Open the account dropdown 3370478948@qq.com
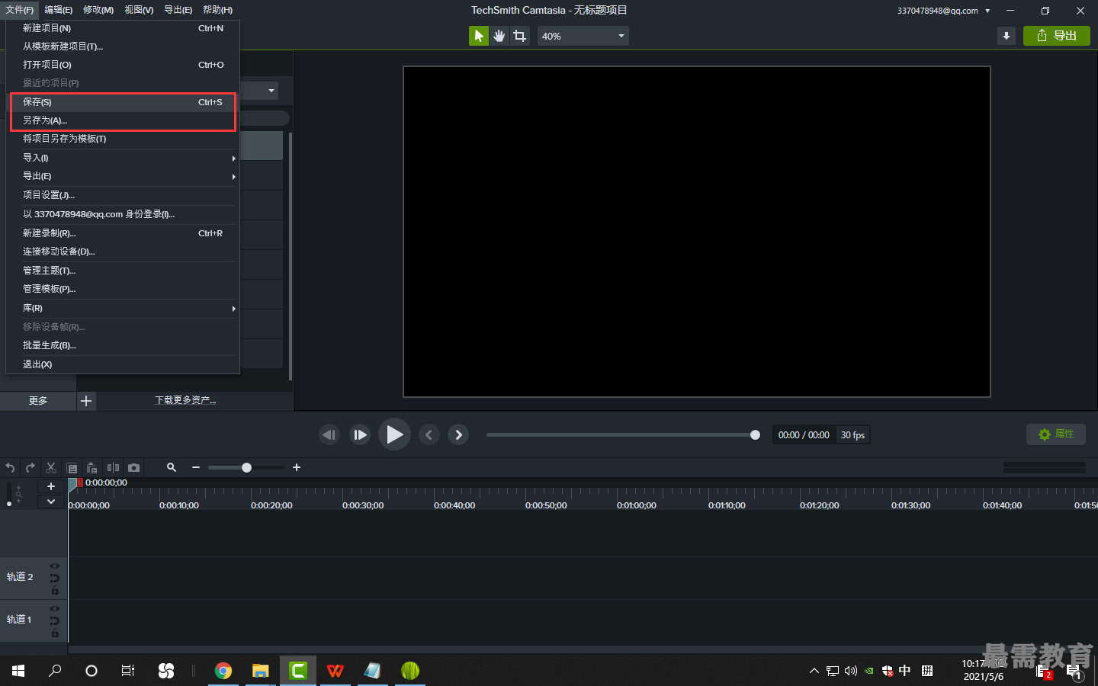 (x=944, y=11)
